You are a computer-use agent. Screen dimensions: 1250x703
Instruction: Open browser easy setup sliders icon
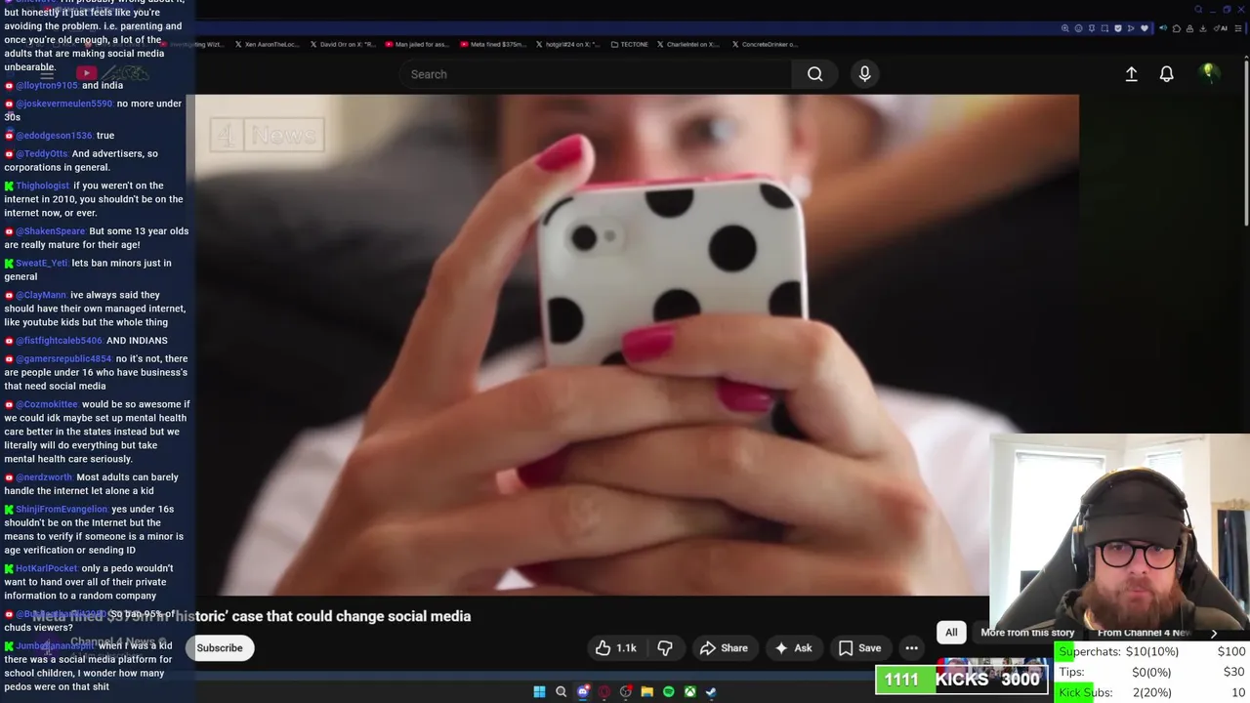1238,28
